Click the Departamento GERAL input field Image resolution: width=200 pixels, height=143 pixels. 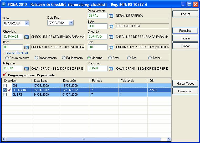click(98, 16)
